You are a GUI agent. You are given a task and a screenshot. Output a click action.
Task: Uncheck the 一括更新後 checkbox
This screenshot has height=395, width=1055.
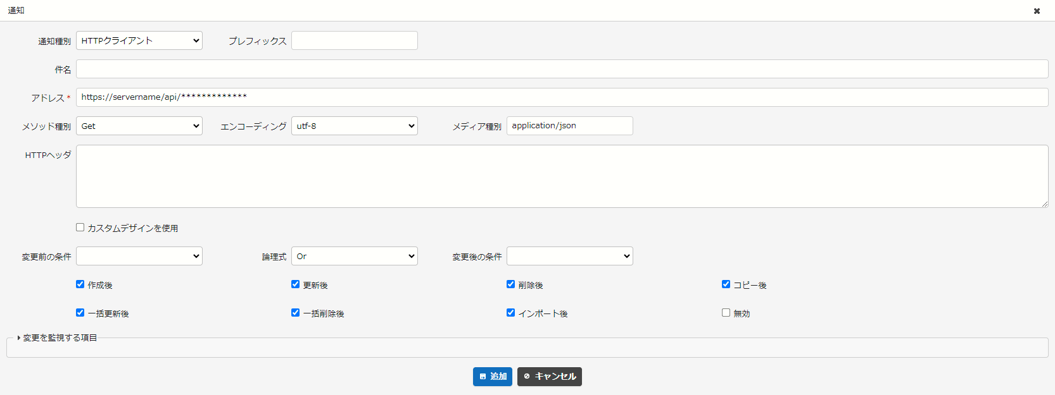(80, 313)
